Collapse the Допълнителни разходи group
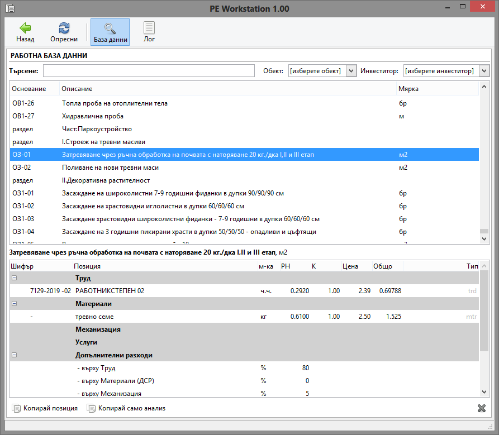Viewport: 499px width, 435px height. tap(14, 355)
